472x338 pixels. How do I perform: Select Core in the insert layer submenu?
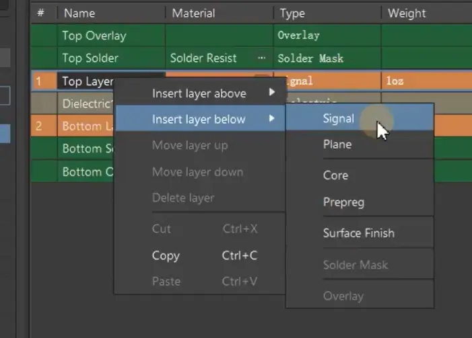point(335,175)
